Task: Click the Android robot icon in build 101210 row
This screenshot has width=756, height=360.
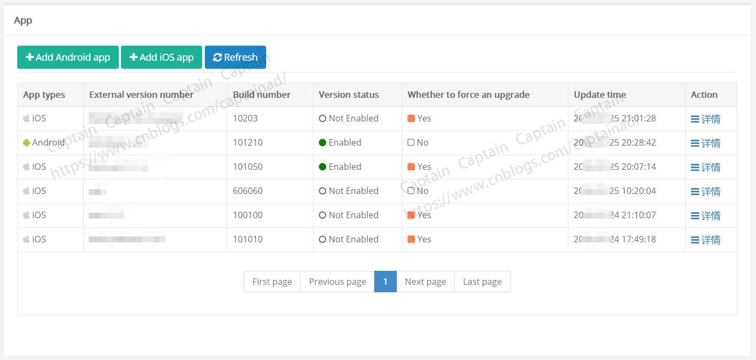Action: [26, 142]
